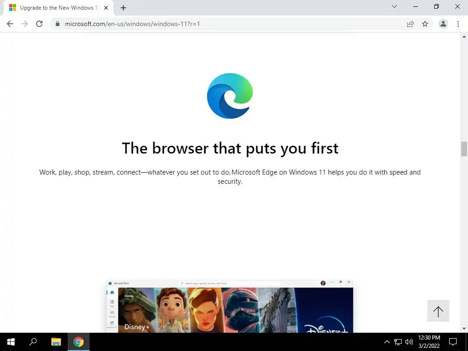
Task: Click 'The browser that puts you first' heading
Action: (230, 148)
